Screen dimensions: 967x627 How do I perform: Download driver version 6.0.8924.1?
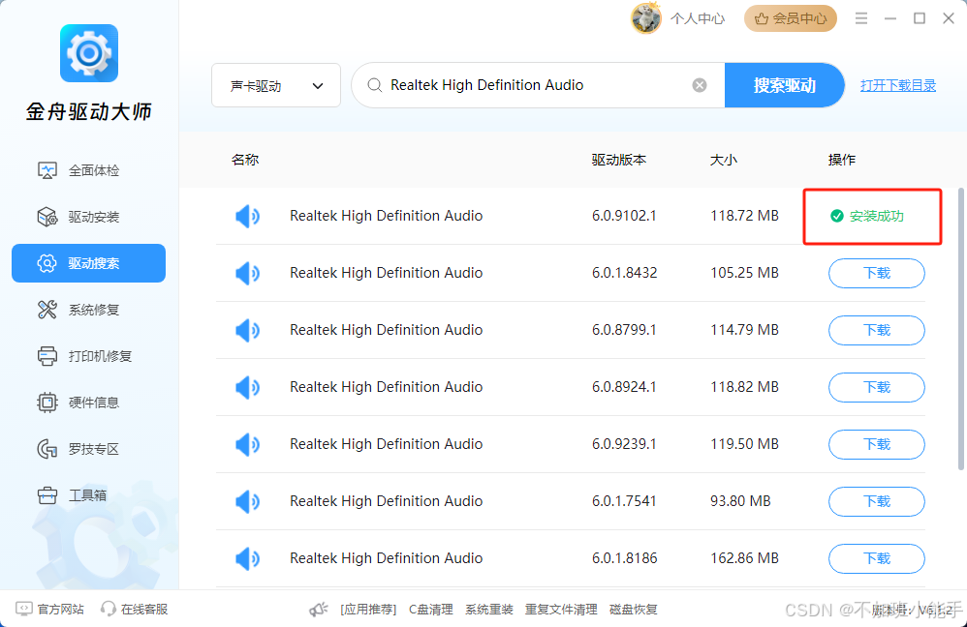pyautogui.click(x=876, y=387)
